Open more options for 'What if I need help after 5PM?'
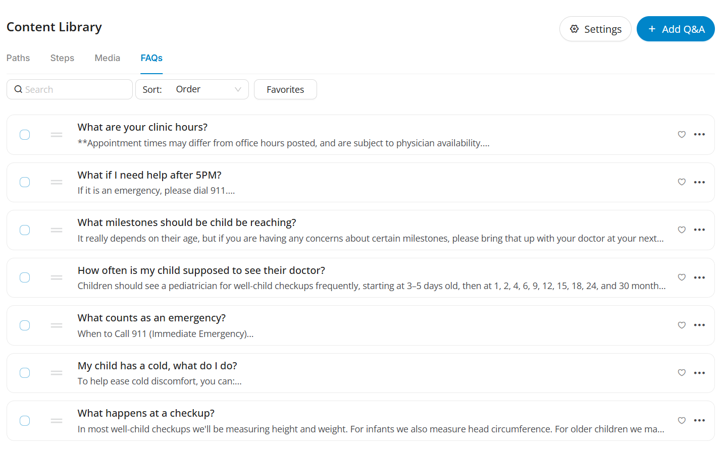723x450 pixels. click(699, 182)
